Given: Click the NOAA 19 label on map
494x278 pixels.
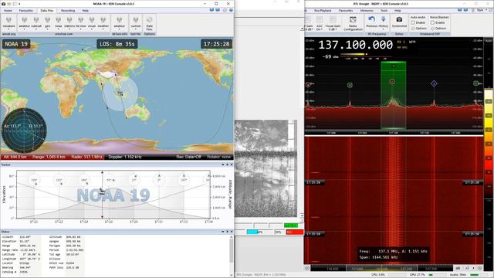Looking at the screenshot, I should 16,44.
